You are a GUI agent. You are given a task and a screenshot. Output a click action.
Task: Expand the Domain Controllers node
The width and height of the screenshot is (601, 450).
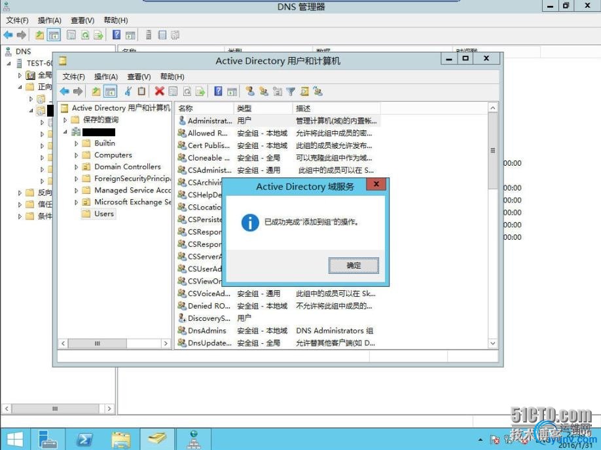(77, 167)
